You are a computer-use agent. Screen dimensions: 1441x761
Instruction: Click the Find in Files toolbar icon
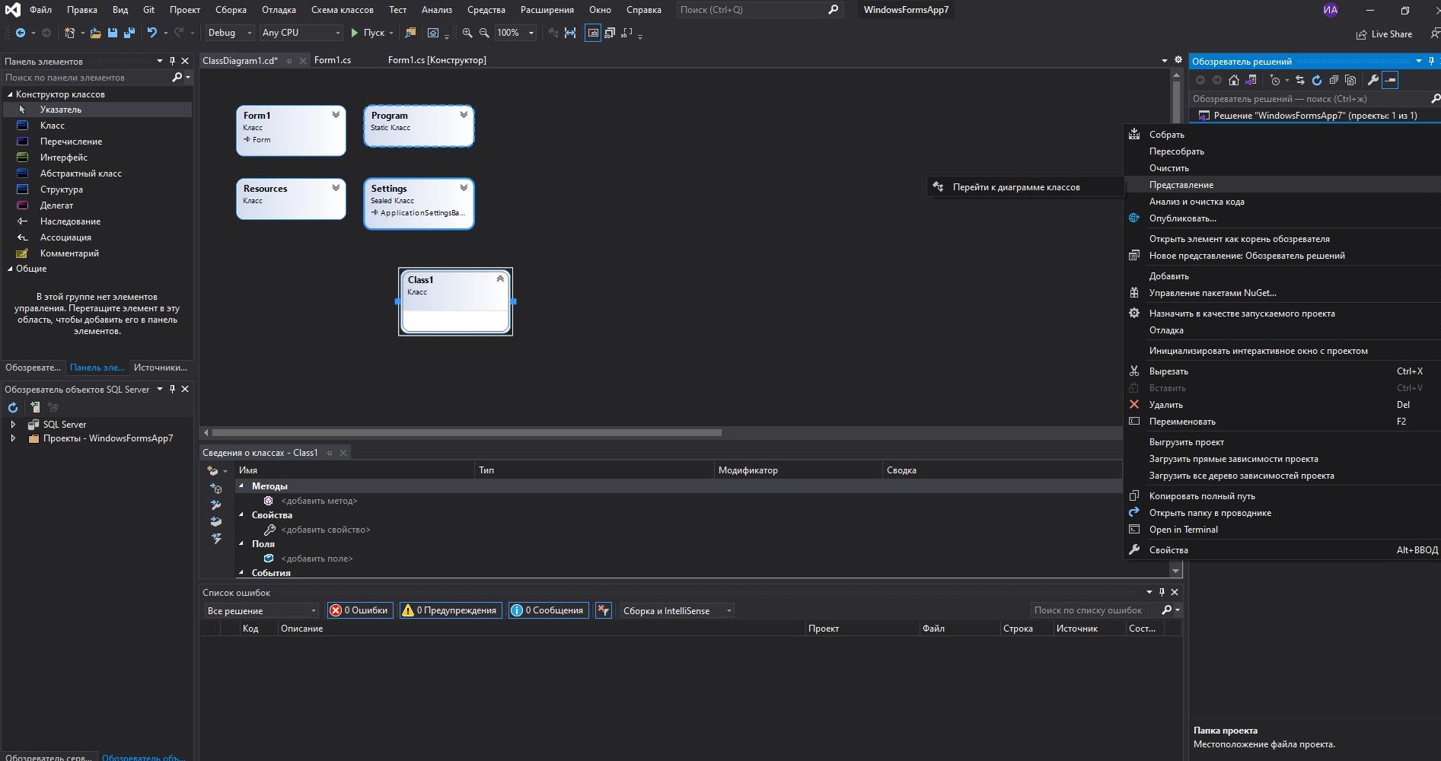(410, 33)
